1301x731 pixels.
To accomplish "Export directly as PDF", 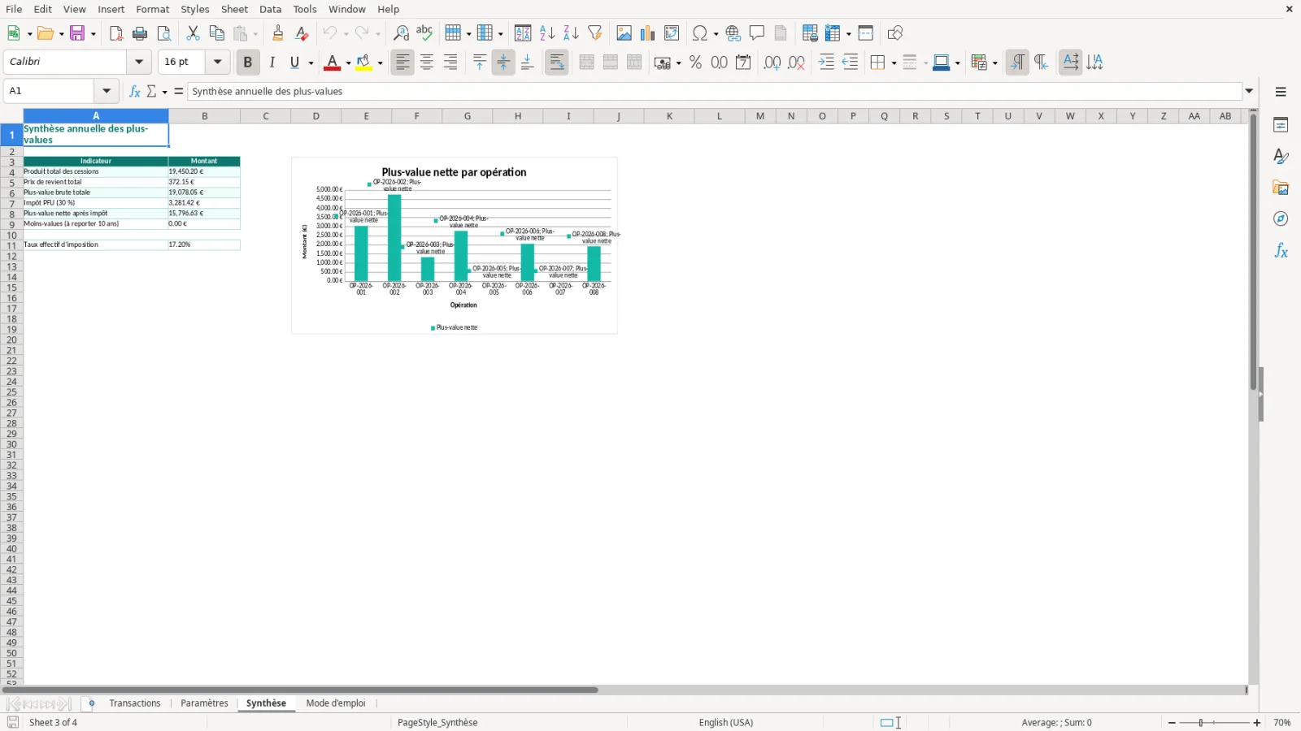I will coord(116,33).
